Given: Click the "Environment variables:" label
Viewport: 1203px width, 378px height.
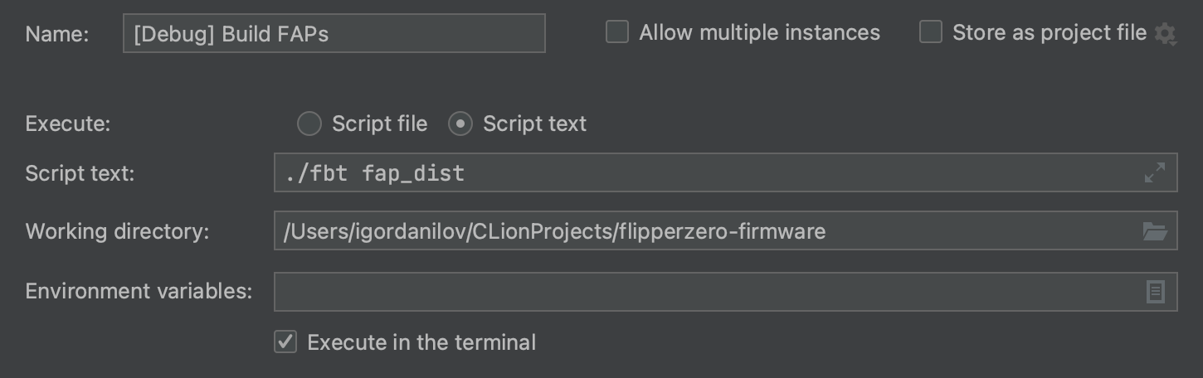Looking at the screenshot, I should tap(139, 291).
